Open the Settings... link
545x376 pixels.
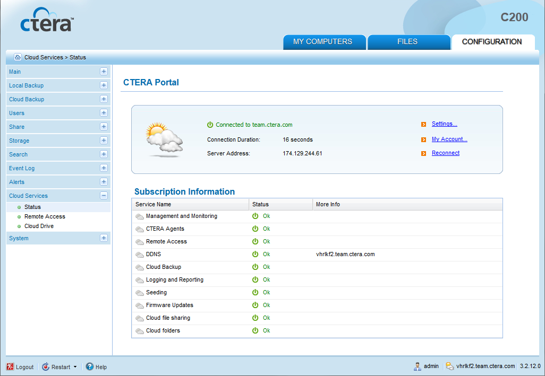(x=444, y=124)
